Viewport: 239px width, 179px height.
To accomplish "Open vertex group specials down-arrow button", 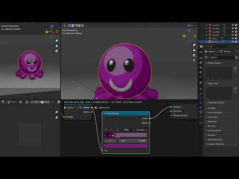I will tap(236, 76).
